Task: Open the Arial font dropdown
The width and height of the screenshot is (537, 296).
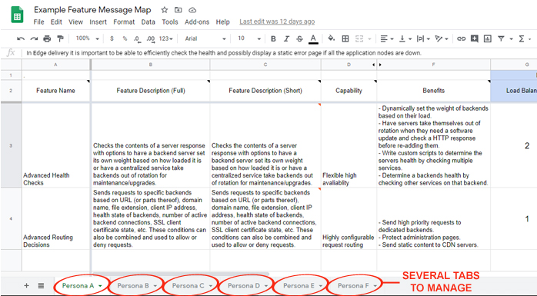Action: 205,38
